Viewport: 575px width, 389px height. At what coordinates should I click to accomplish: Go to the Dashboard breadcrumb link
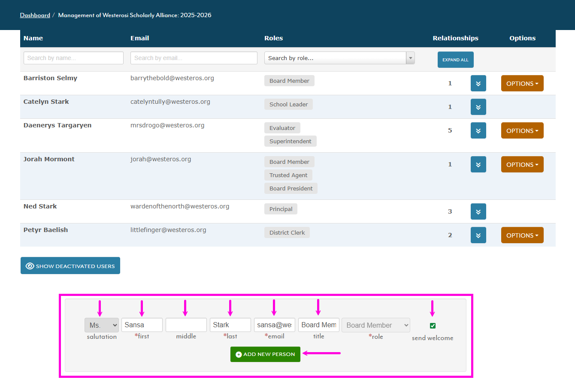pos(35,15)
